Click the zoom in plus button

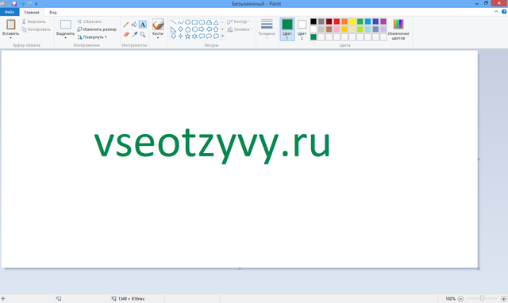503,298
